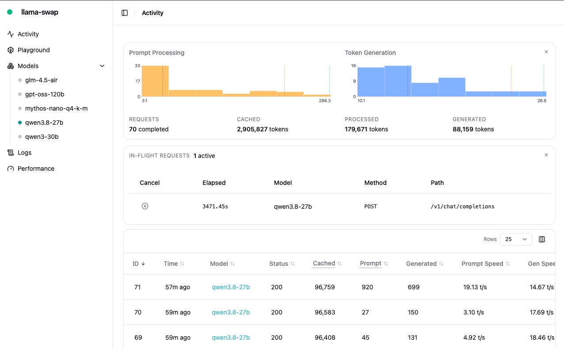Viewport: 564px width, 349px height.
Task: Click the llama-swap title
Action: (x=40, y=12)
